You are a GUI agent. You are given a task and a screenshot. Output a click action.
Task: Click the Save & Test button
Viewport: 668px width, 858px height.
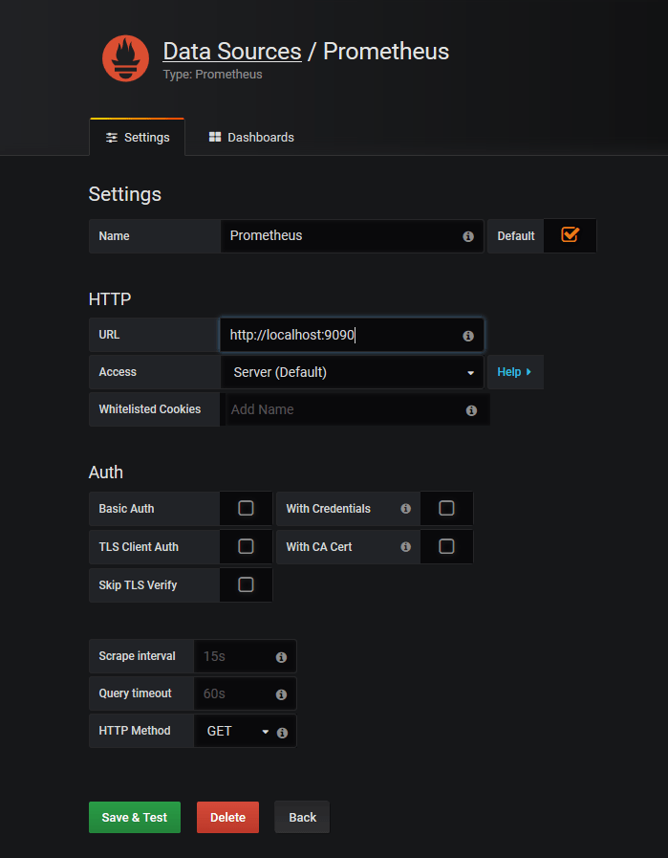point(135,818)
